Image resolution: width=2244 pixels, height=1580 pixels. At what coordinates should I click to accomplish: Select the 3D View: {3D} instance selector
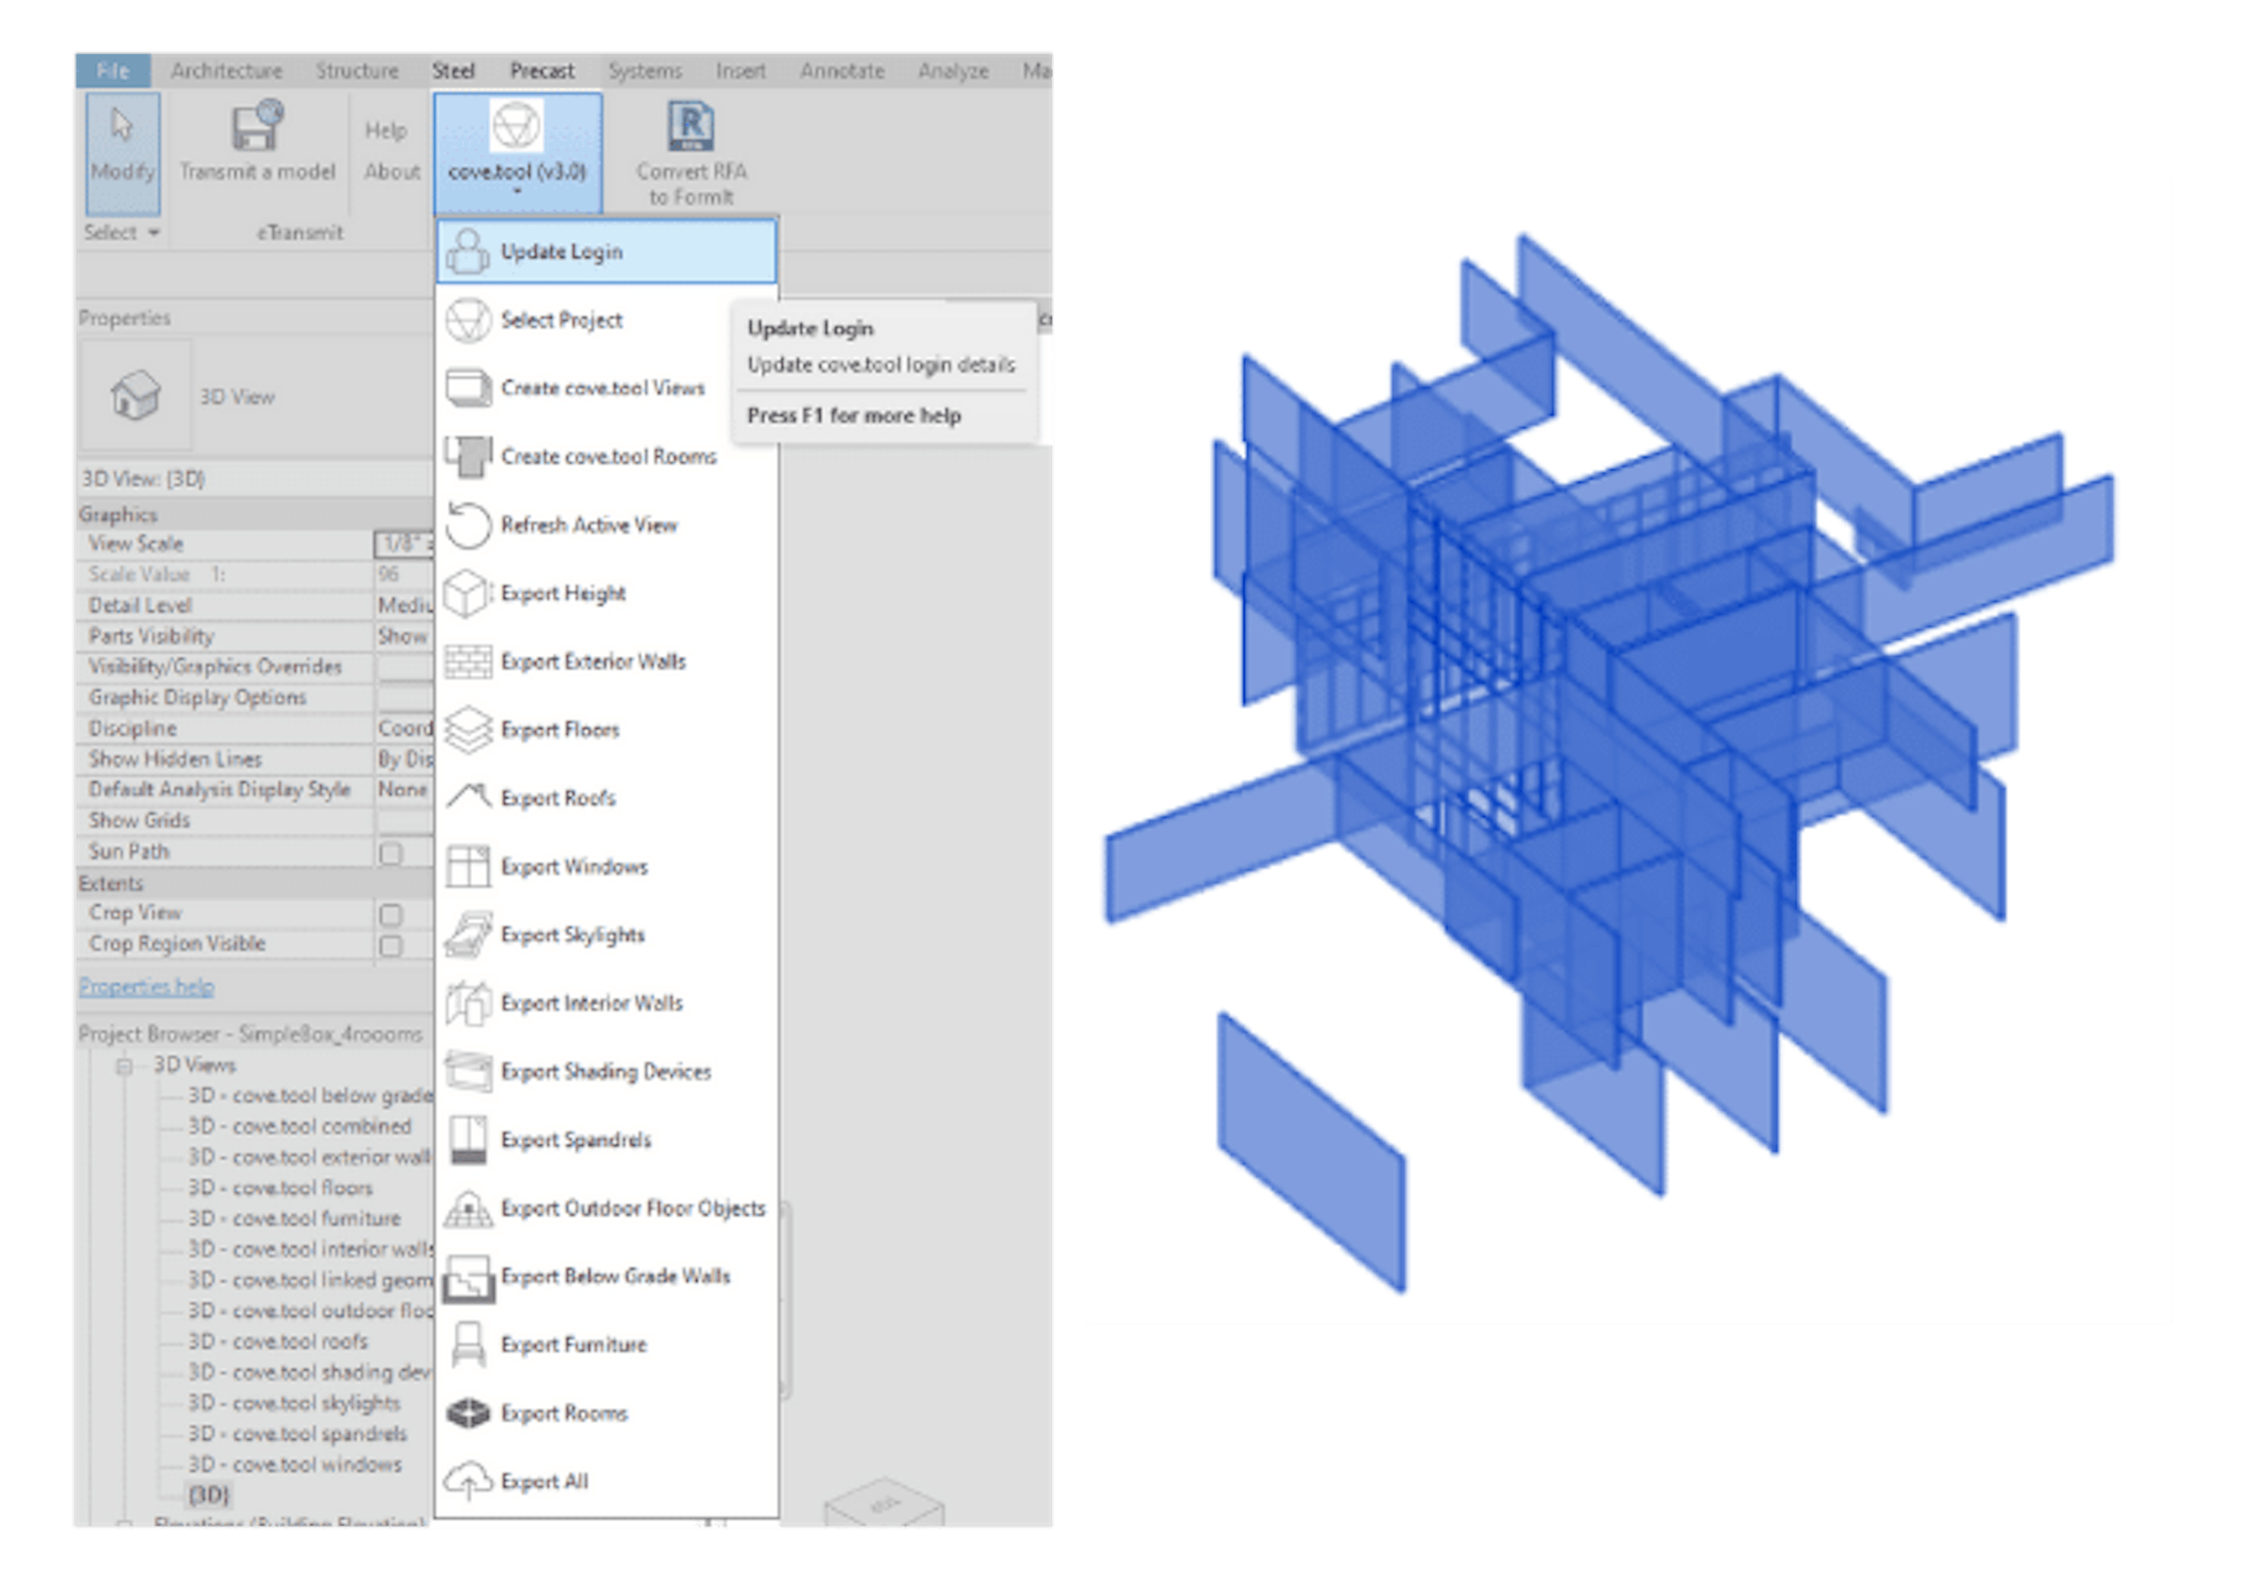255,478
